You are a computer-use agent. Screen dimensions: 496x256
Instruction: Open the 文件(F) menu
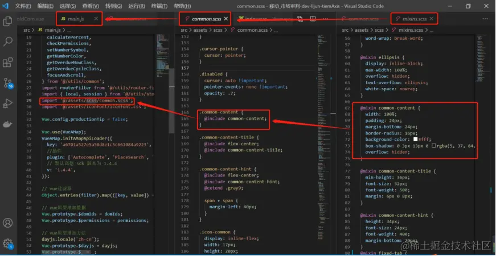tap(23, 6)
